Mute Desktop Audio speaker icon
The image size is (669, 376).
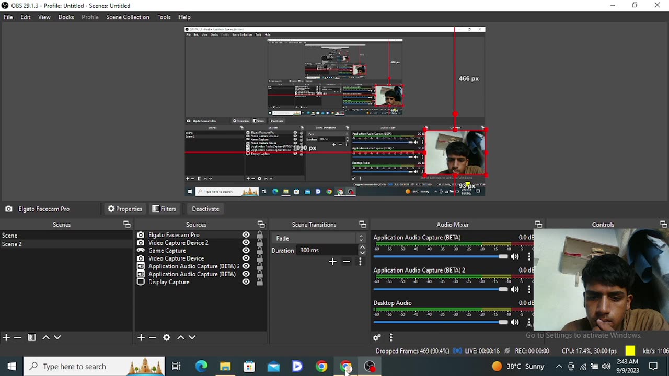coord(515,322)
